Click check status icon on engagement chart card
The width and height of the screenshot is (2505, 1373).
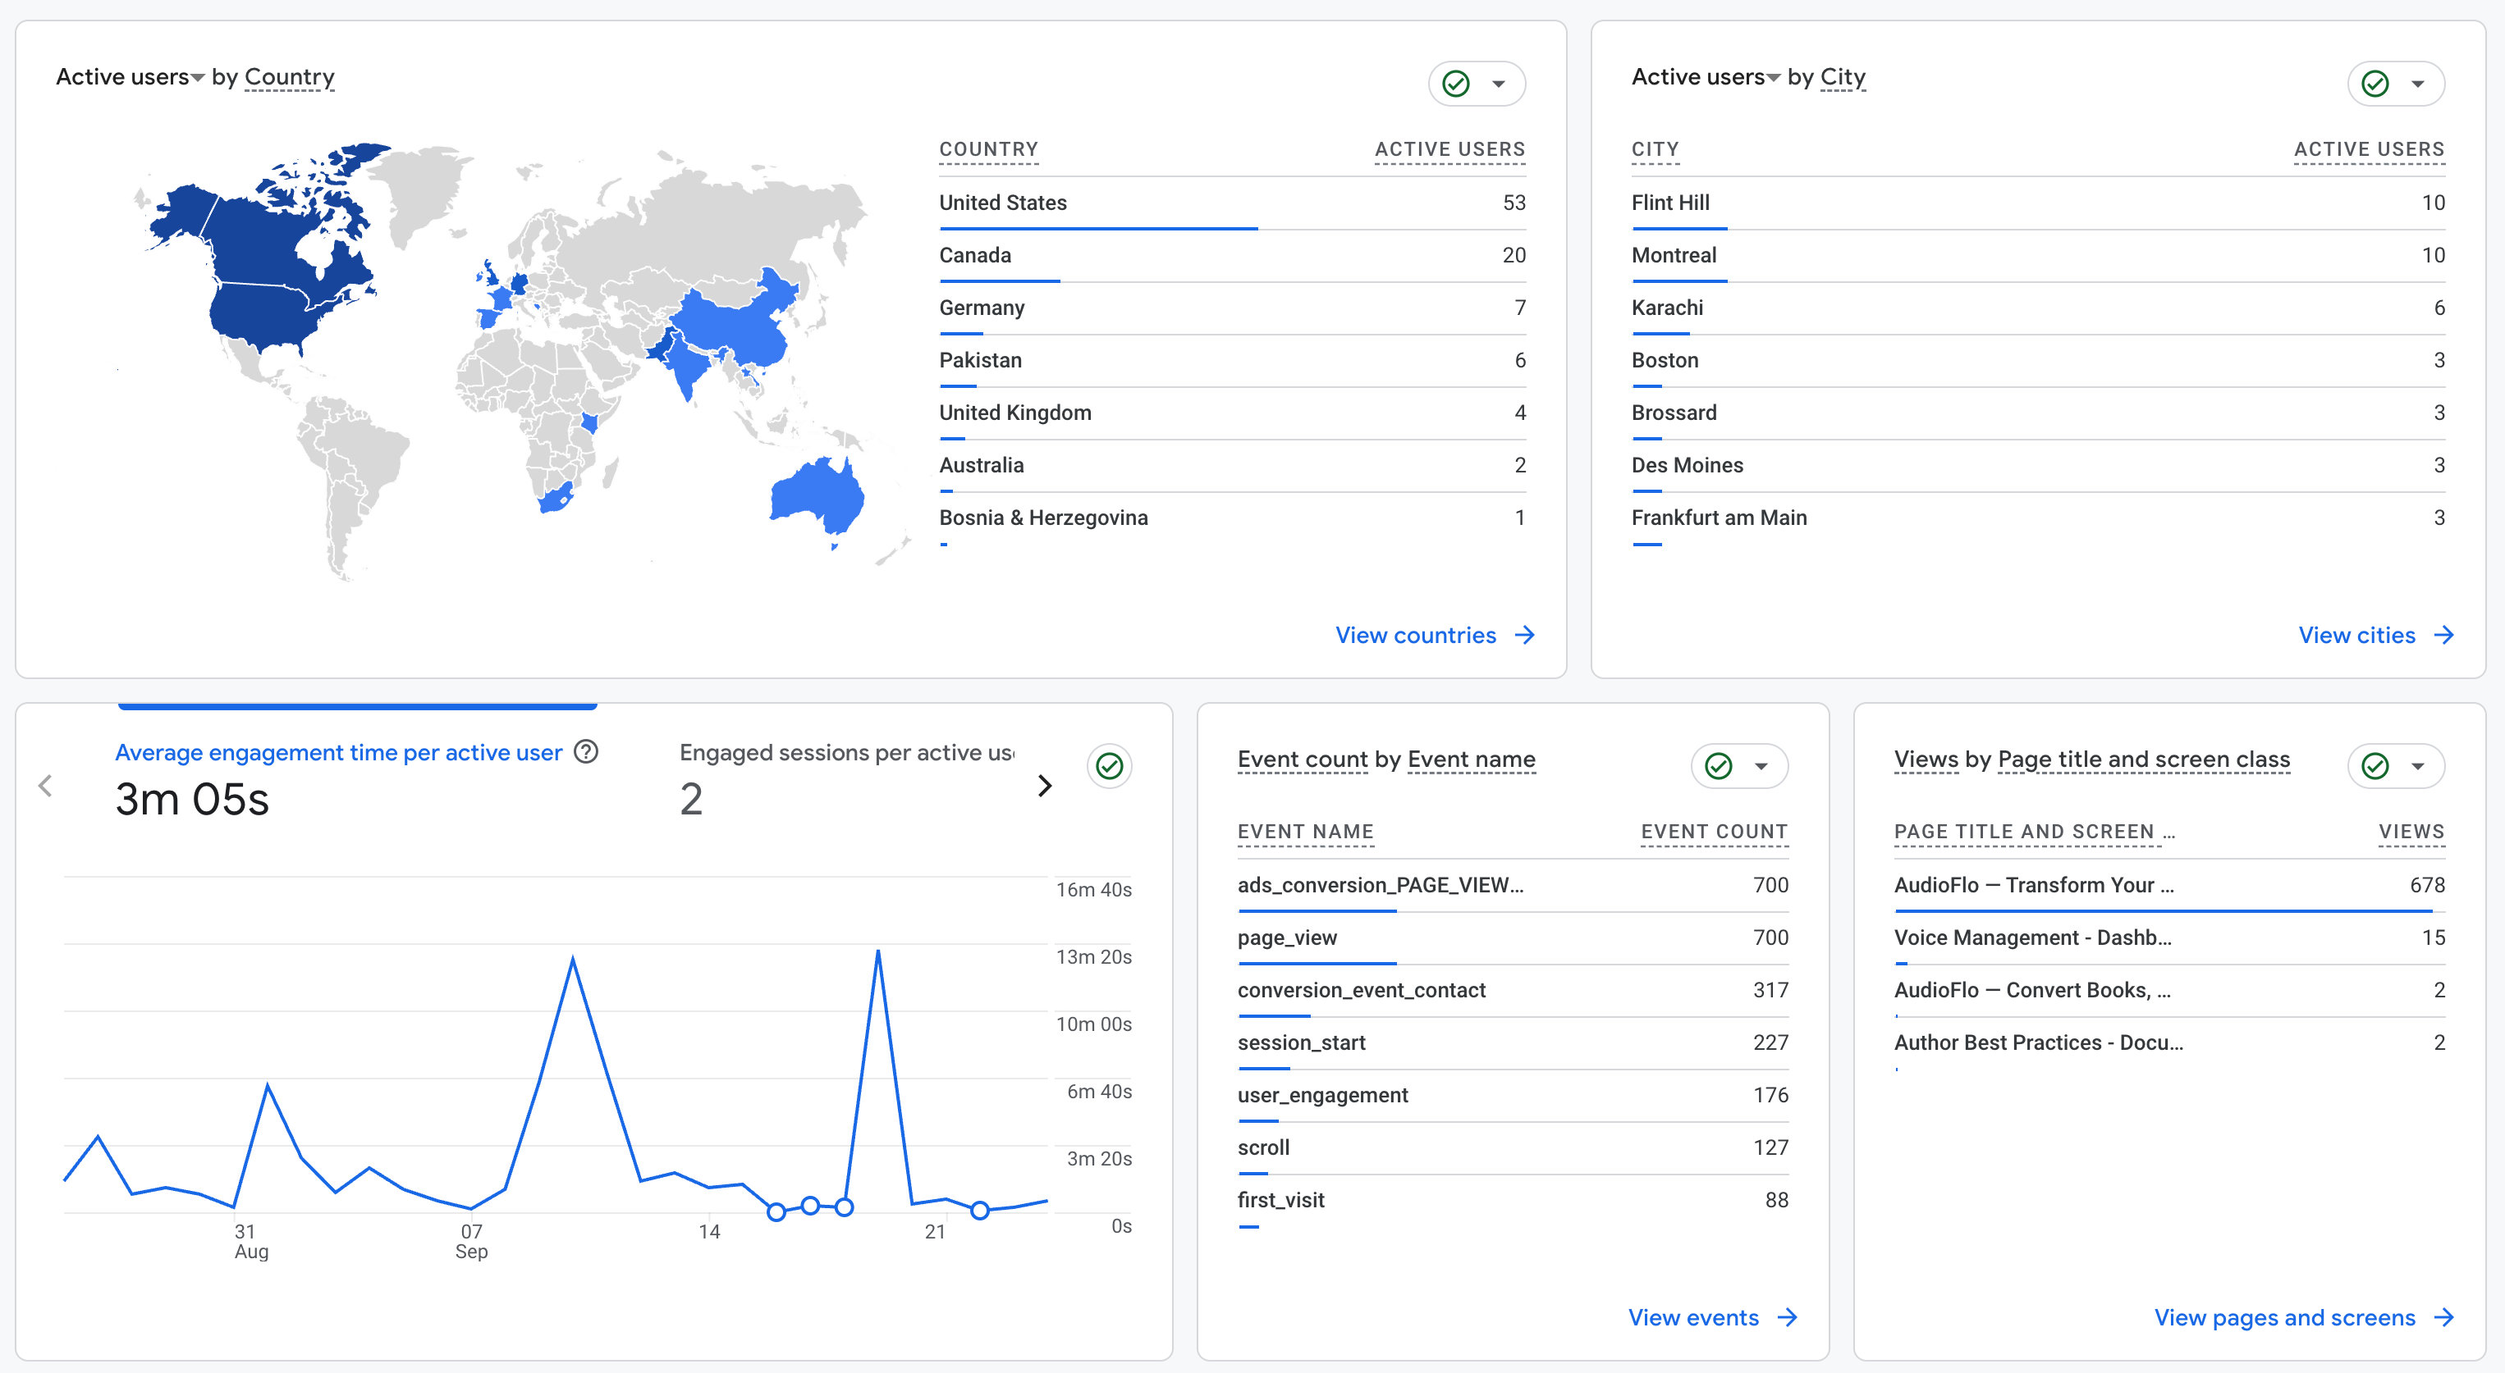(x=1110, y=767)
